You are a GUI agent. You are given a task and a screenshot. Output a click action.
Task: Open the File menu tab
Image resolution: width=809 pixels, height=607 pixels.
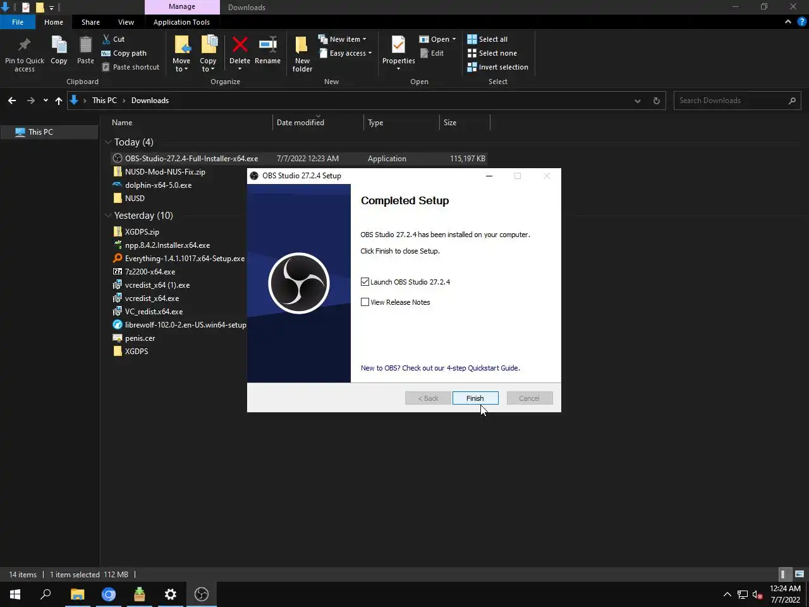coord(18,21)
